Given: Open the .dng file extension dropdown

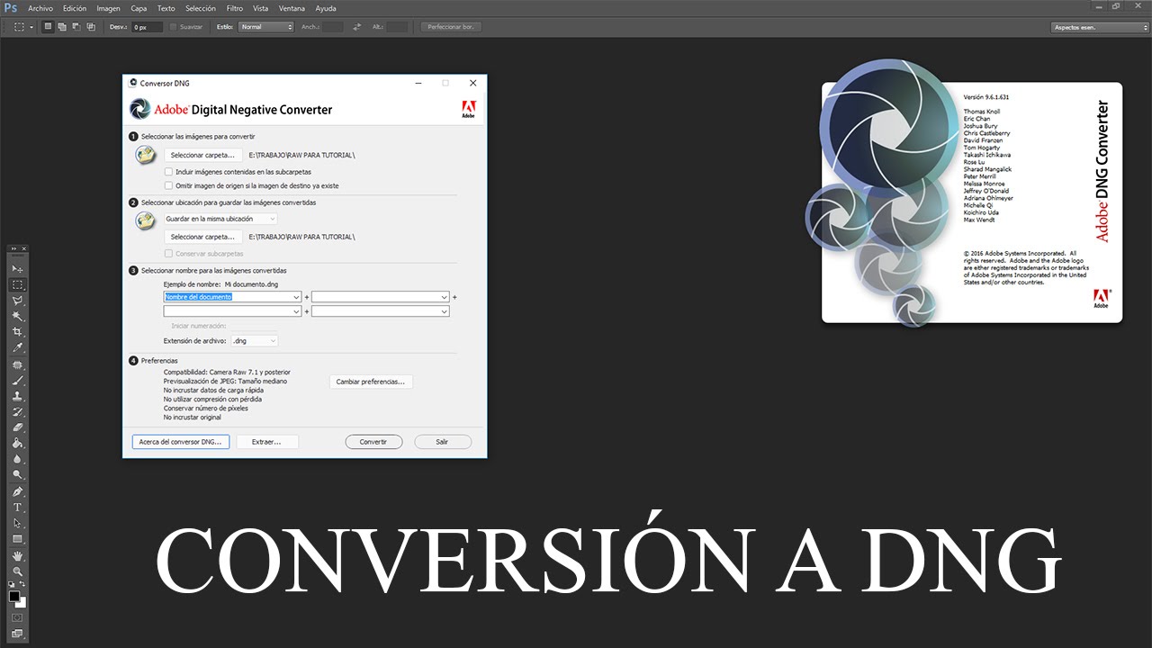Looking at the screenshot, I should coord(255,341).
